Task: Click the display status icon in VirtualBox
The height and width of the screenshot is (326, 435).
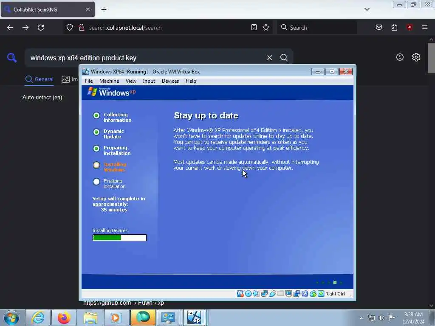Action: 288,294
